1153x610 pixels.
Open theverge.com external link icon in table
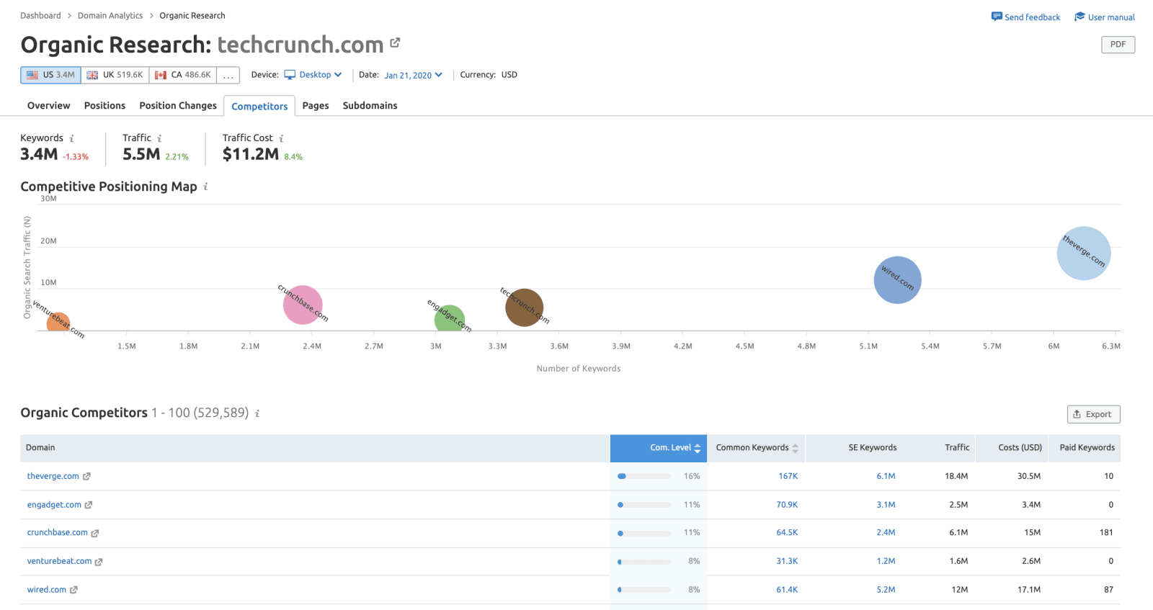[86, 477]
